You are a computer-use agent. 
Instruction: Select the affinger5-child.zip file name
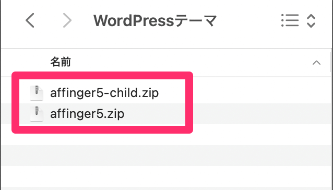104,93
